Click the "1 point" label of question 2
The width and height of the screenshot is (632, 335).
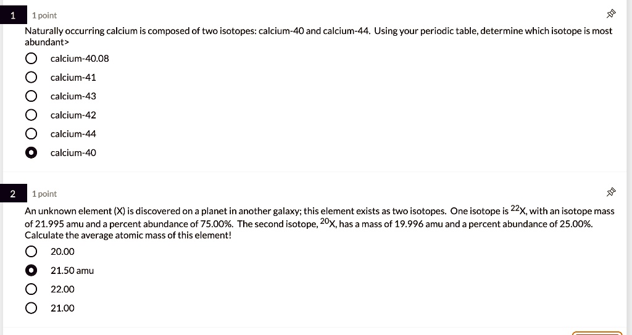coord(44,194)
